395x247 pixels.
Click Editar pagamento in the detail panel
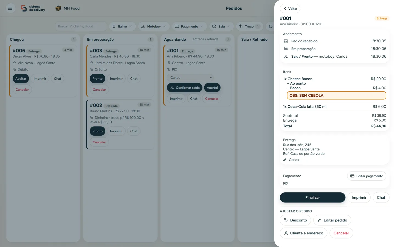pyautogui.click(x=367, y=176)
